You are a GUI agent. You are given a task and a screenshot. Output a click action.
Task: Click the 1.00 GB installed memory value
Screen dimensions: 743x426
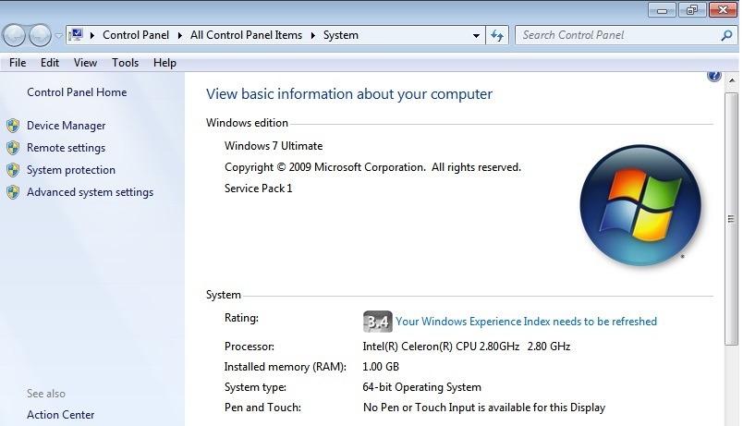tap(381, 367)
